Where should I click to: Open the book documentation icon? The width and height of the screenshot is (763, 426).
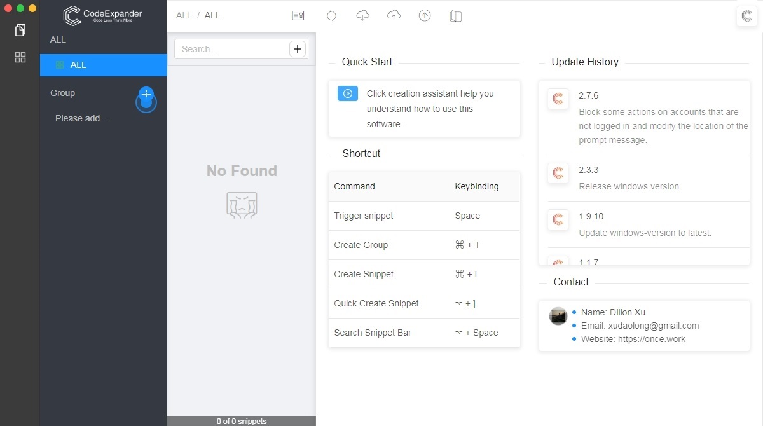(455, 16)
